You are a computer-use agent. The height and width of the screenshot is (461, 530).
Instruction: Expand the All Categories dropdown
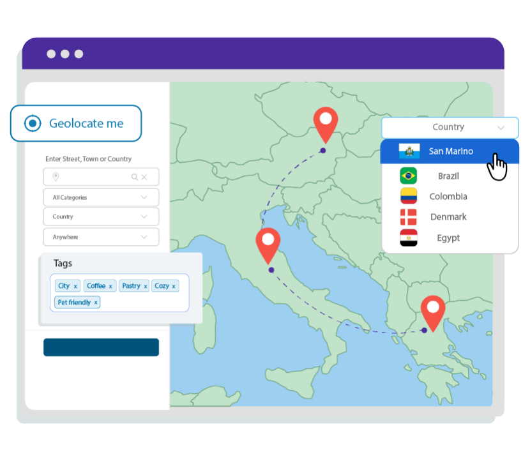[101, 197]
